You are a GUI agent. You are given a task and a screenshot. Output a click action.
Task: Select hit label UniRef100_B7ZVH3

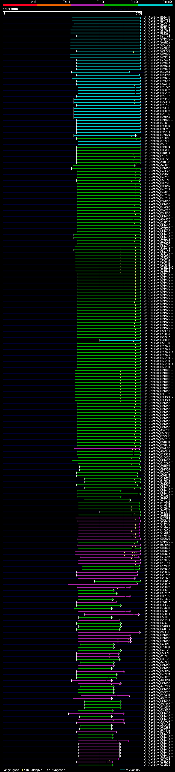(157, 436)
